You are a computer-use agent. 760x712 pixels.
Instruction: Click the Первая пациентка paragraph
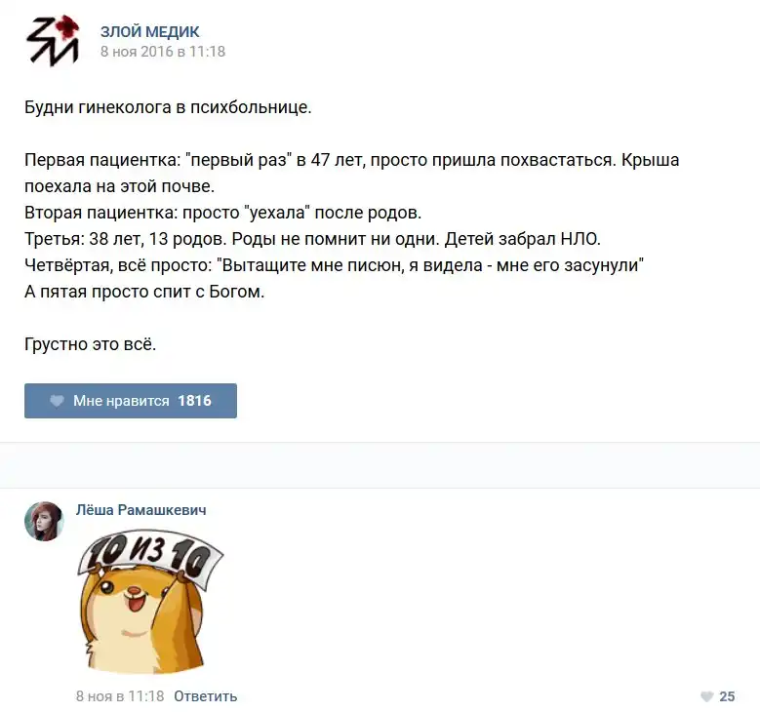[x=352, y=173]
